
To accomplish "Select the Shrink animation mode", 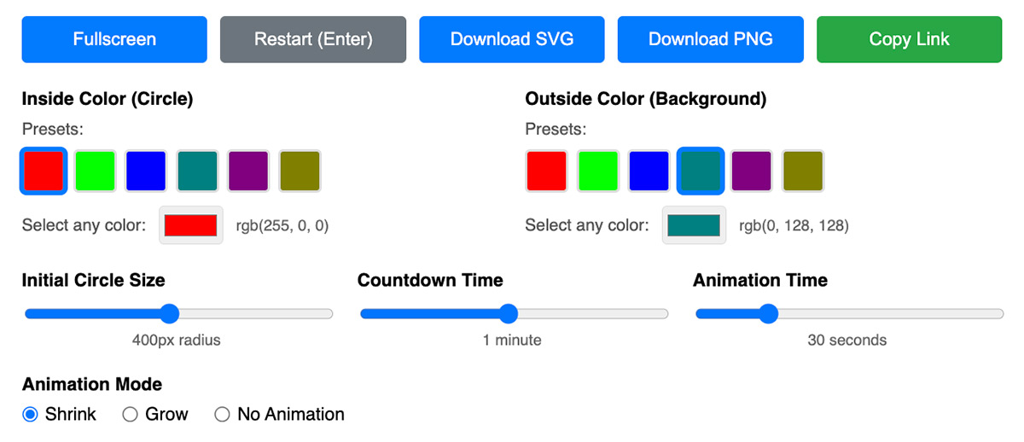I will 31,415.
